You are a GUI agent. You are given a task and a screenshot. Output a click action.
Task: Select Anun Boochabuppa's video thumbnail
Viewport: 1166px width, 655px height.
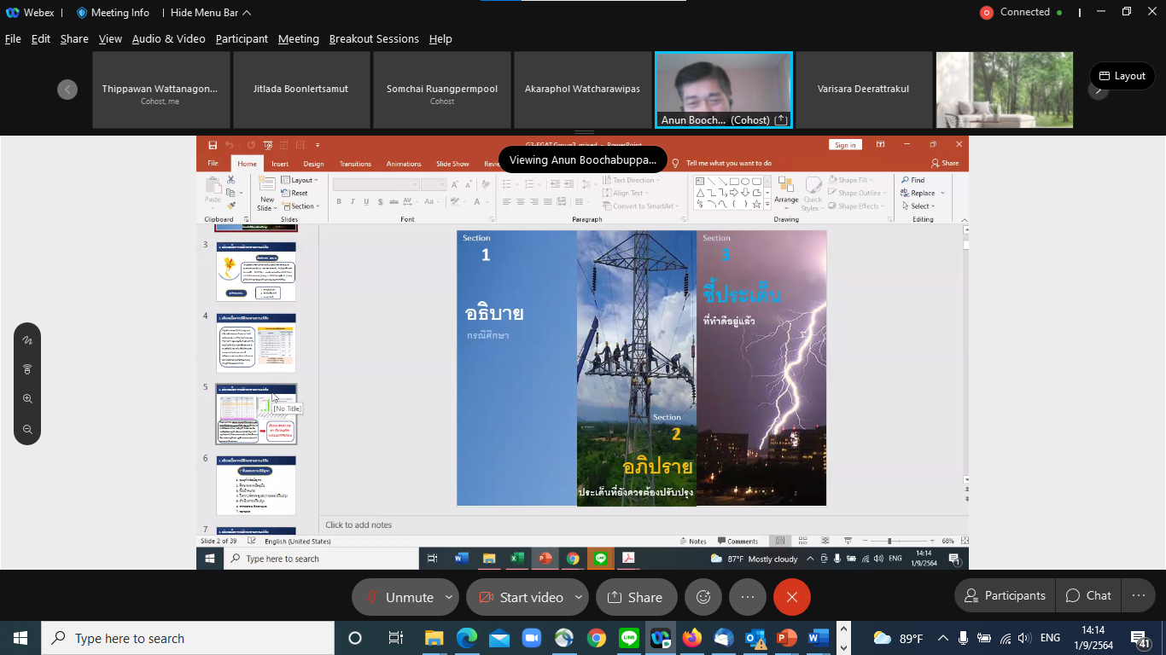pos(723,90)
